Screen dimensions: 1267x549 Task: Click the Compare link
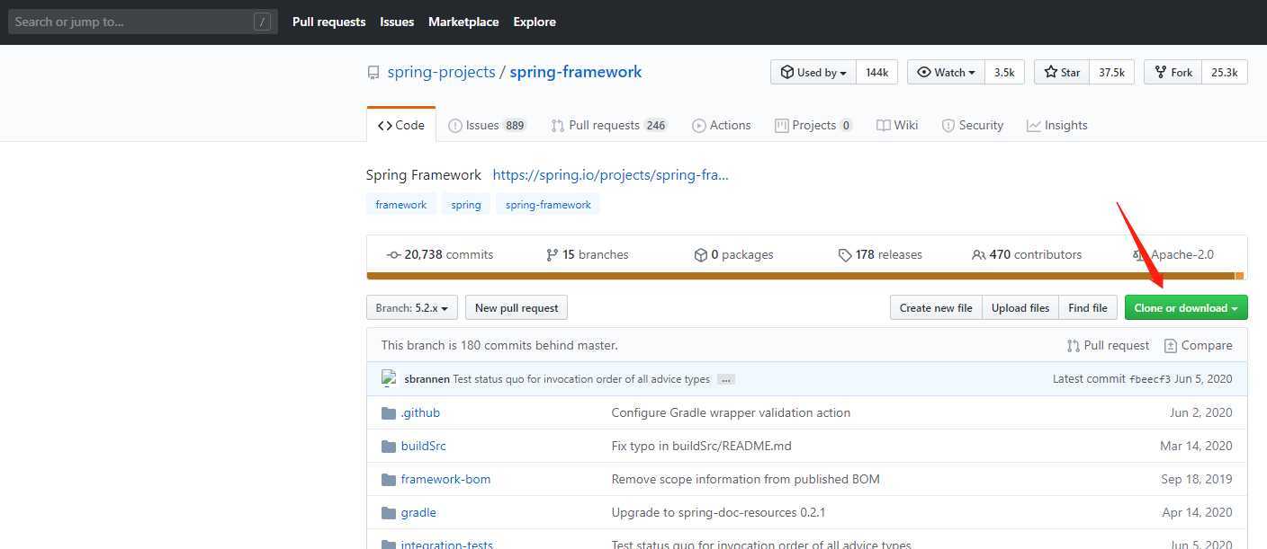(1198, 346)
